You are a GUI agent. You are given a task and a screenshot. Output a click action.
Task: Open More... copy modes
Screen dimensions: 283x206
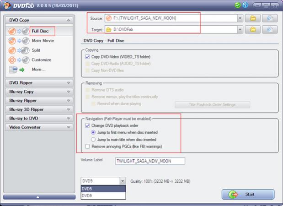pos(38,70)
